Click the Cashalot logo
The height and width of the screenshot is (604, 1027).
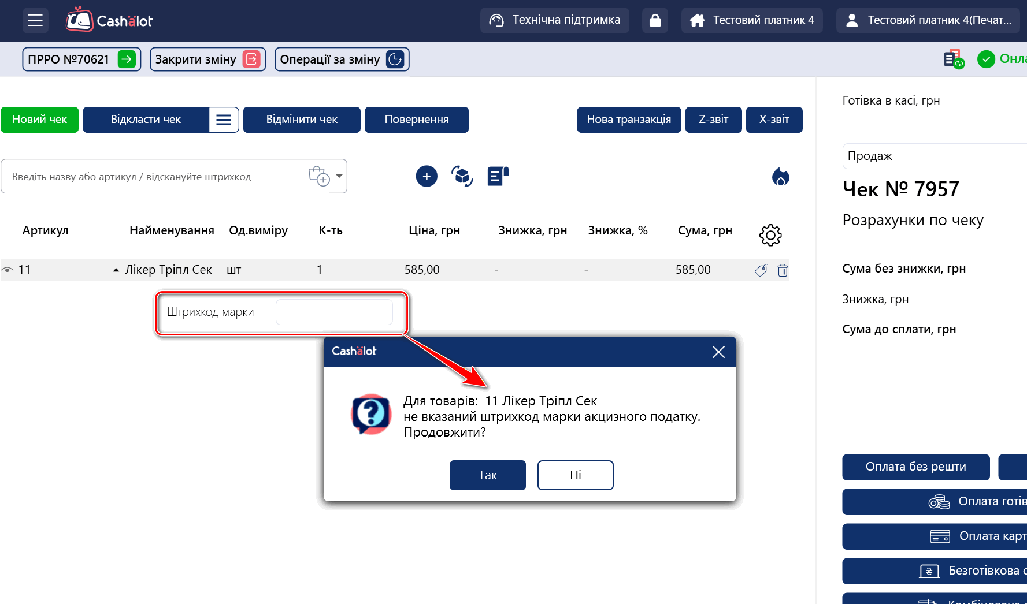109,20
